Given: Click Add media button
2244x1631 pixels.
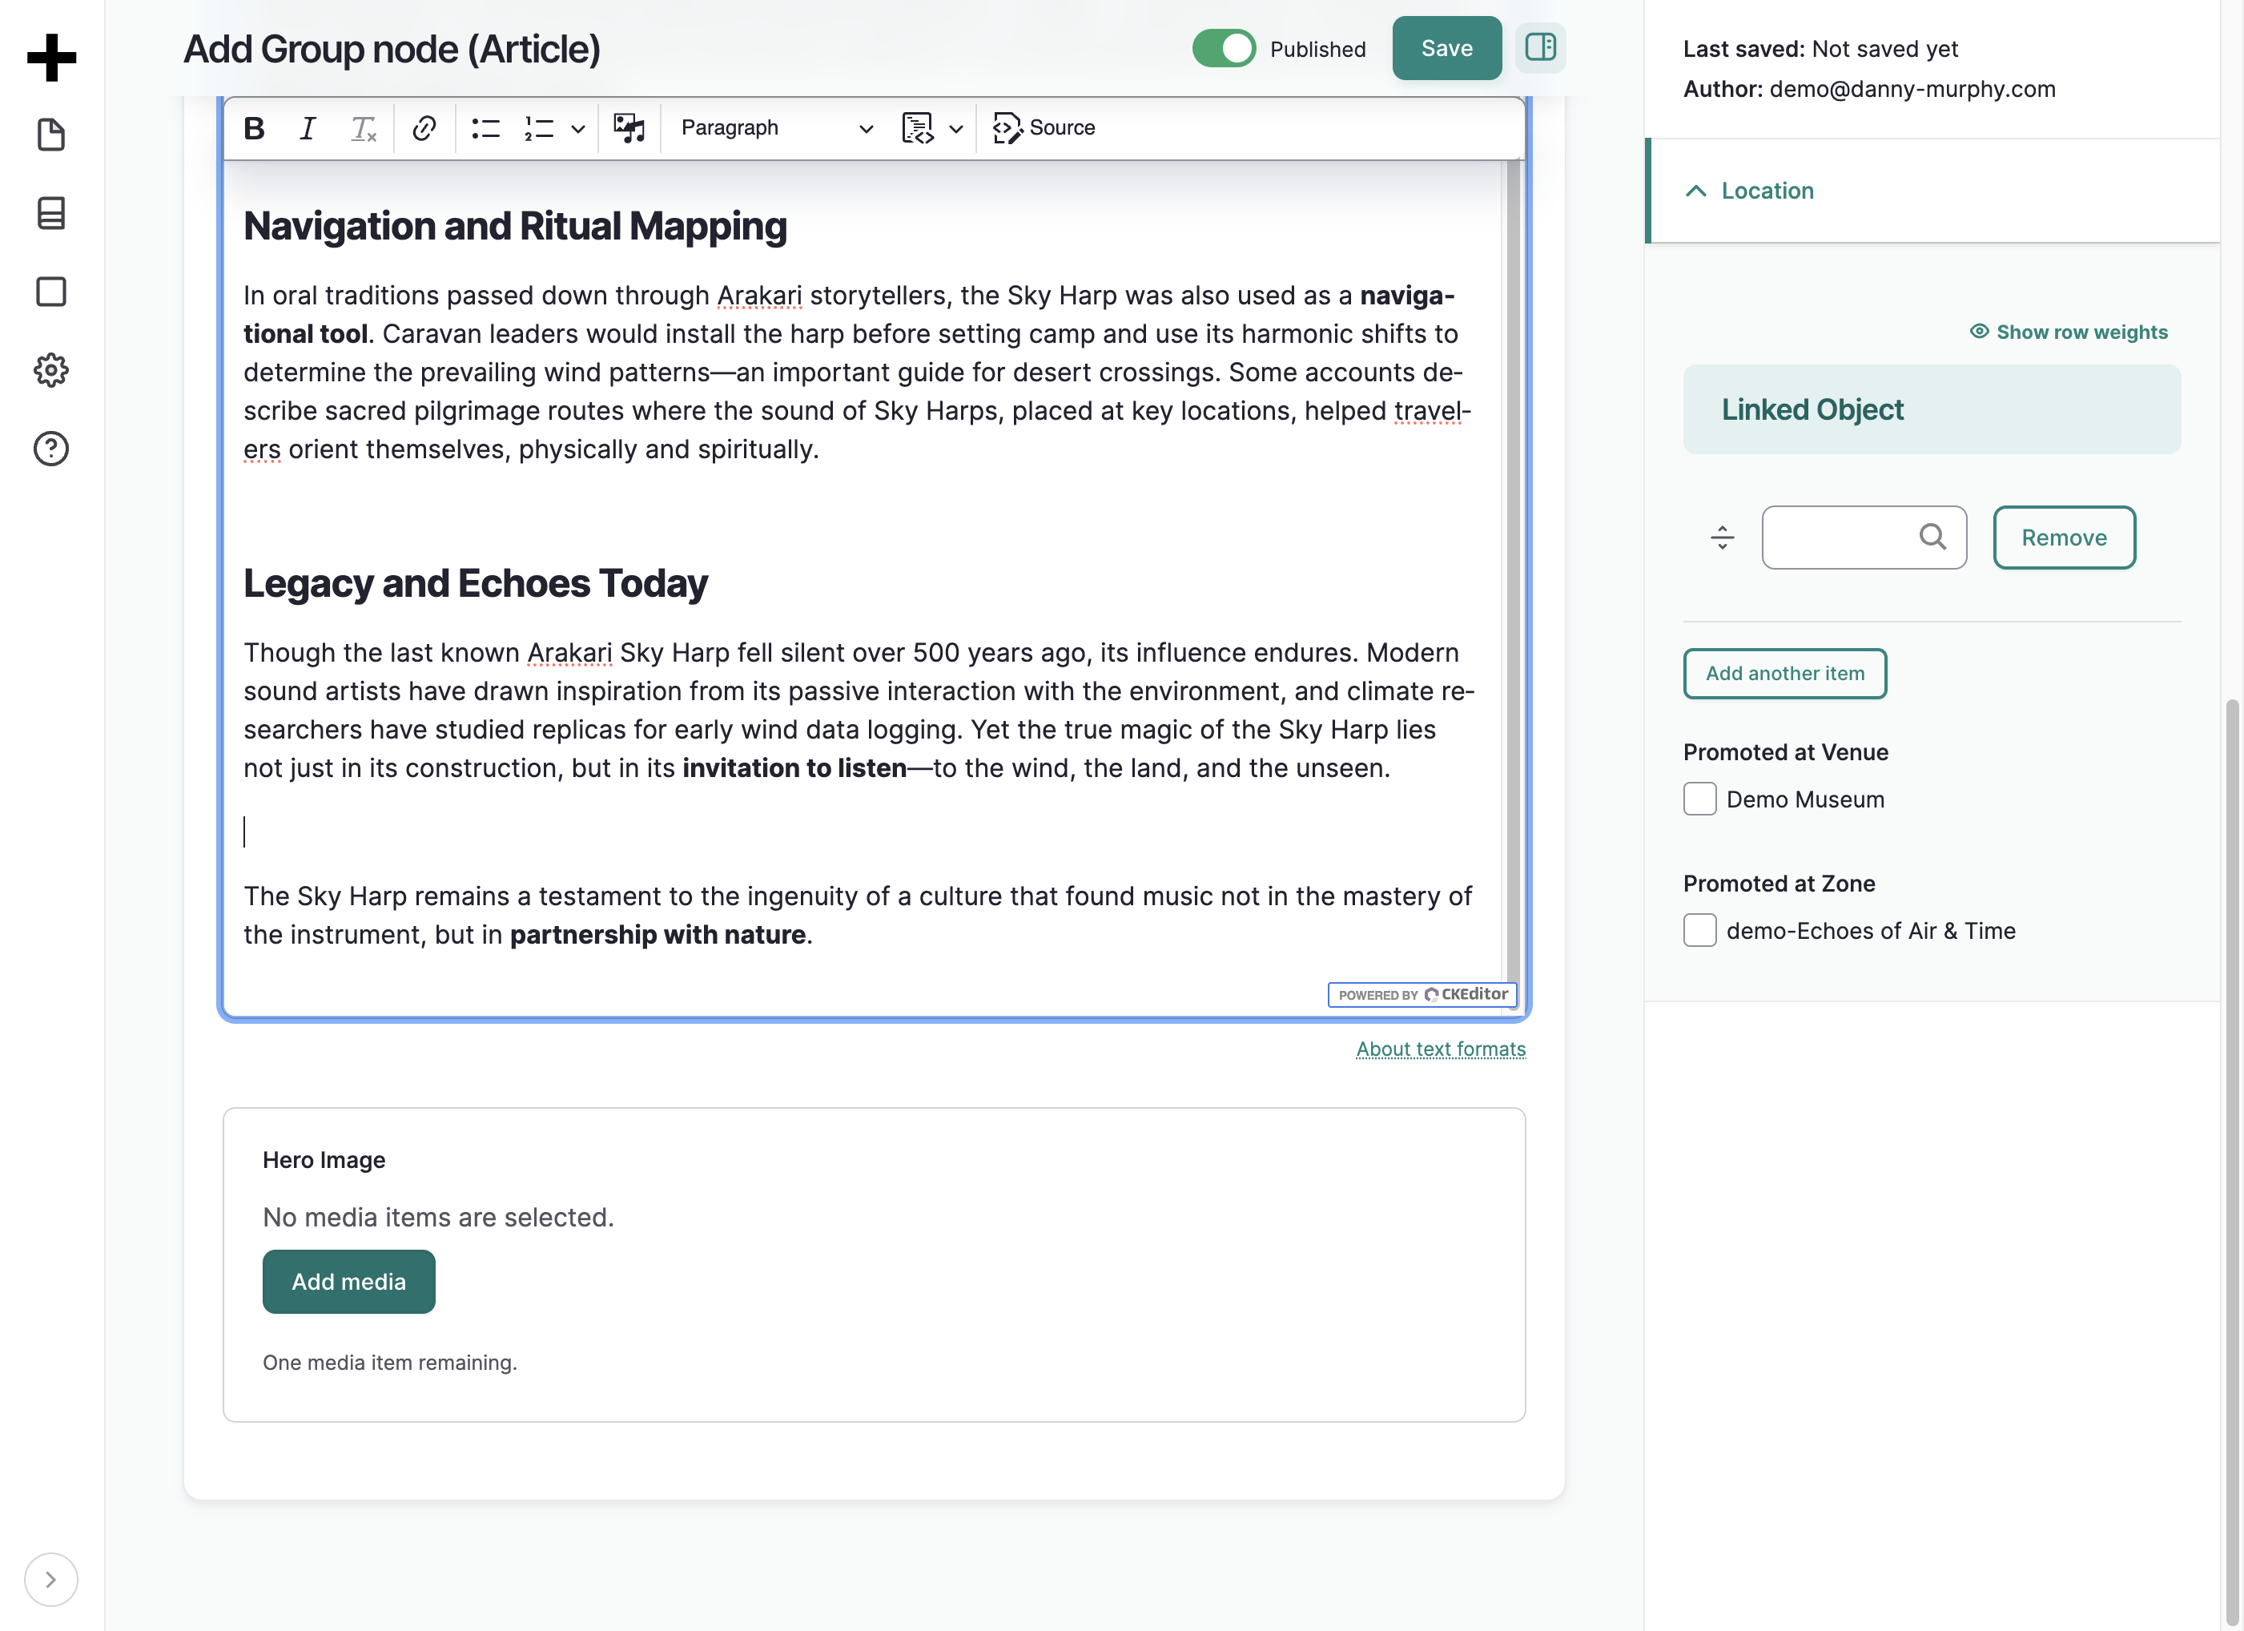Looking at the screenshot, I should coord(348,1282).
